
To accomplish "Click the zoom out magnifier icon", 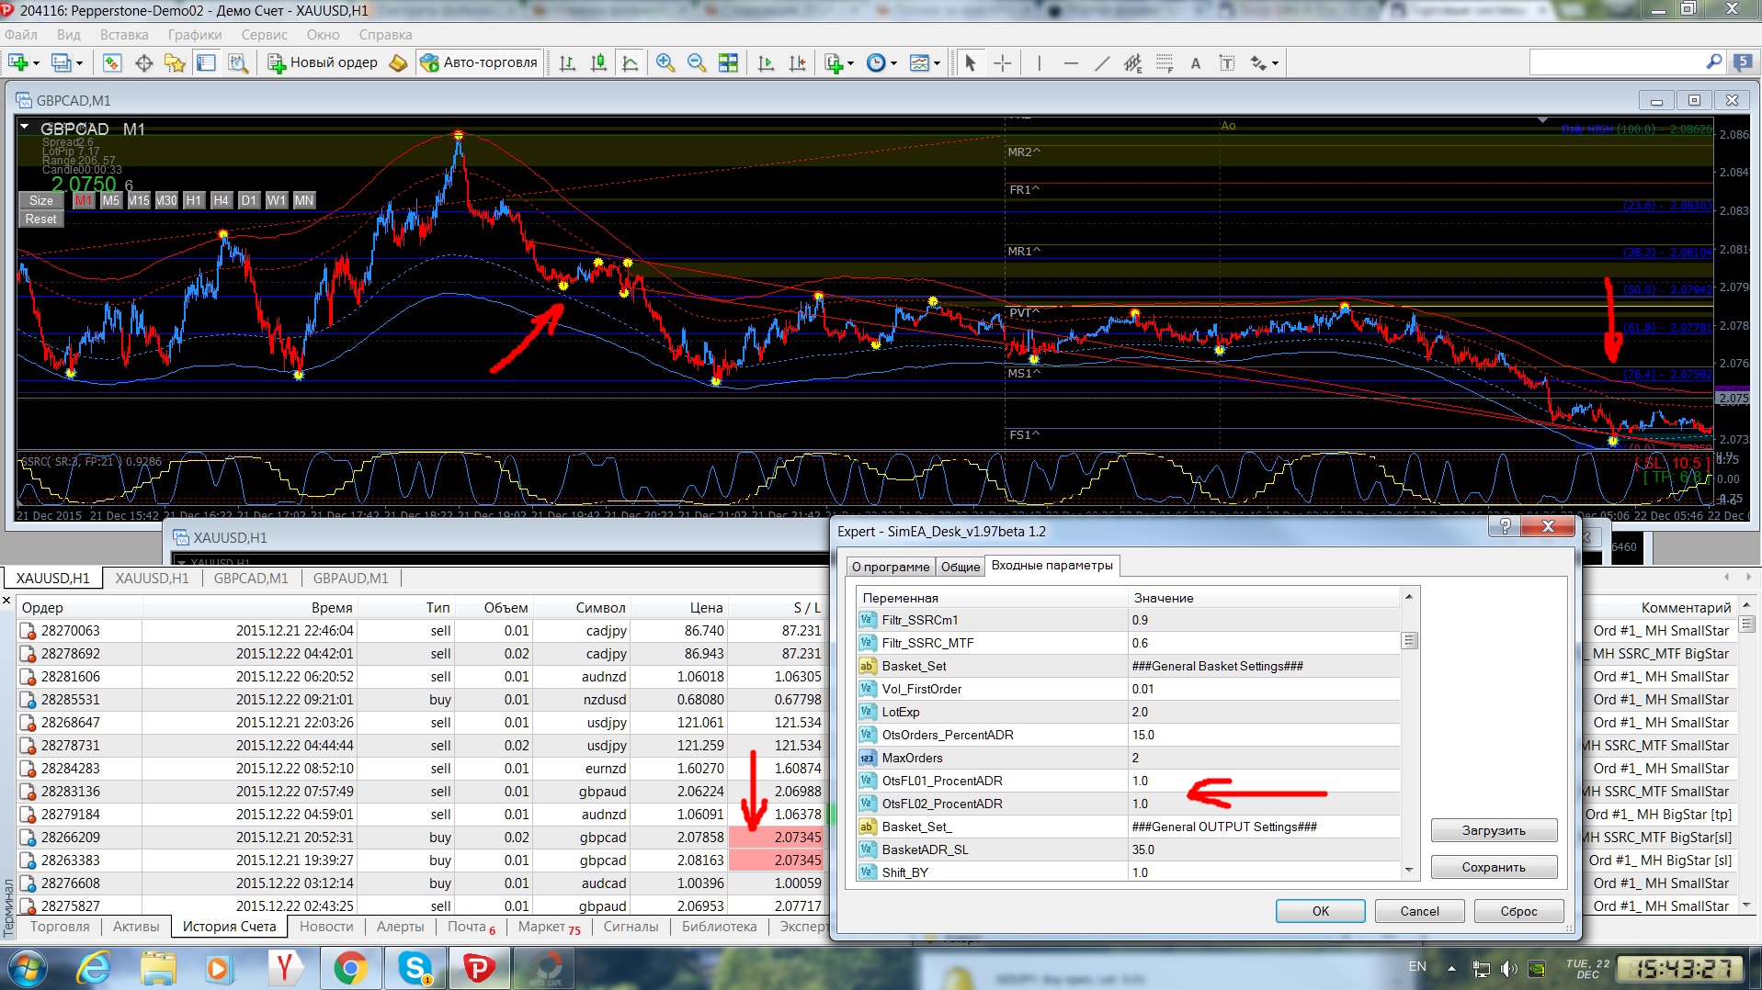I will (697, 62).
